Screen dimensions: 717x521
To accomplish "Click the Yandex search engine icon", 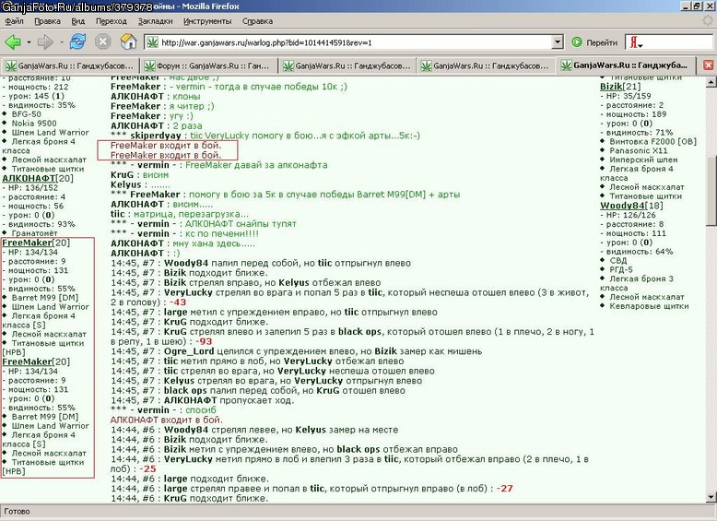I will tap(634, 42).
